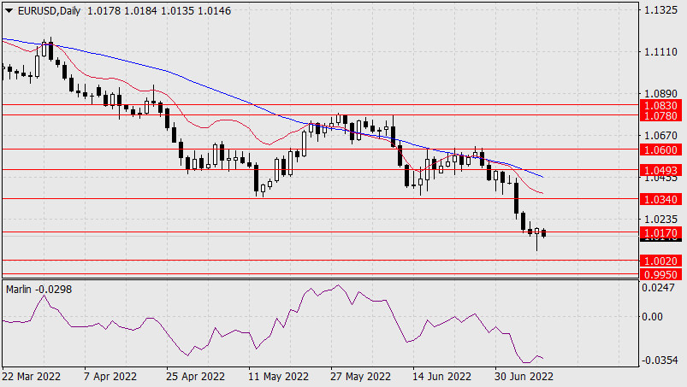Select the 1.0600 red price label

point(661,150)
